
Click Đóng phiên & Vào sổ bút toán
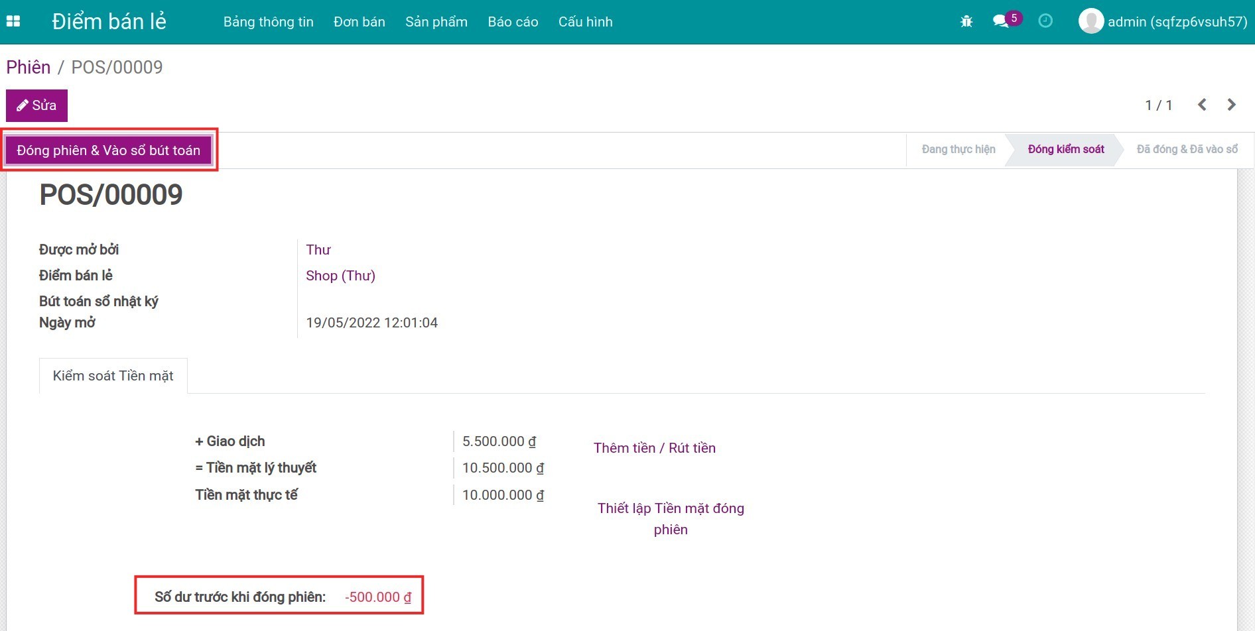tap(109, 150)
